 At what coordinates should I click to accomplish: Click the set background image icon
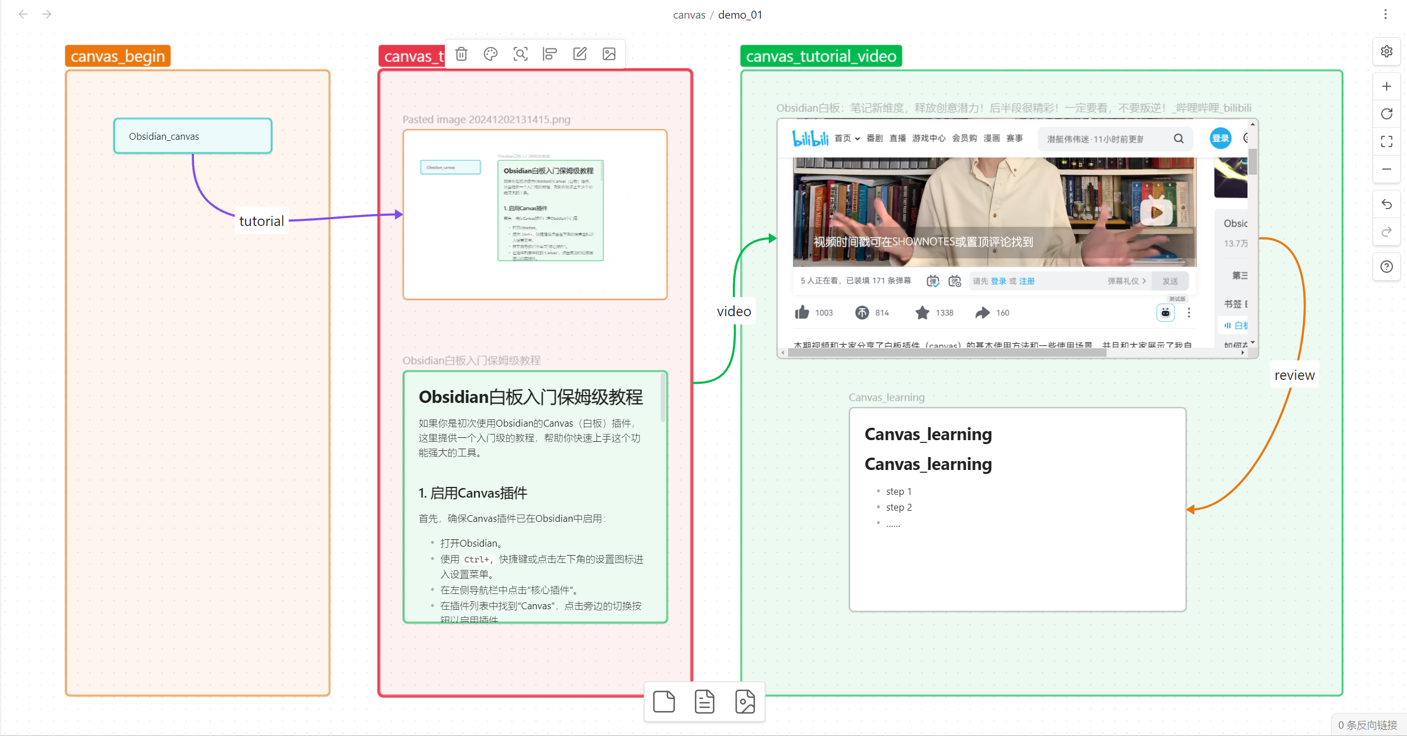click(x=609, y=54)
